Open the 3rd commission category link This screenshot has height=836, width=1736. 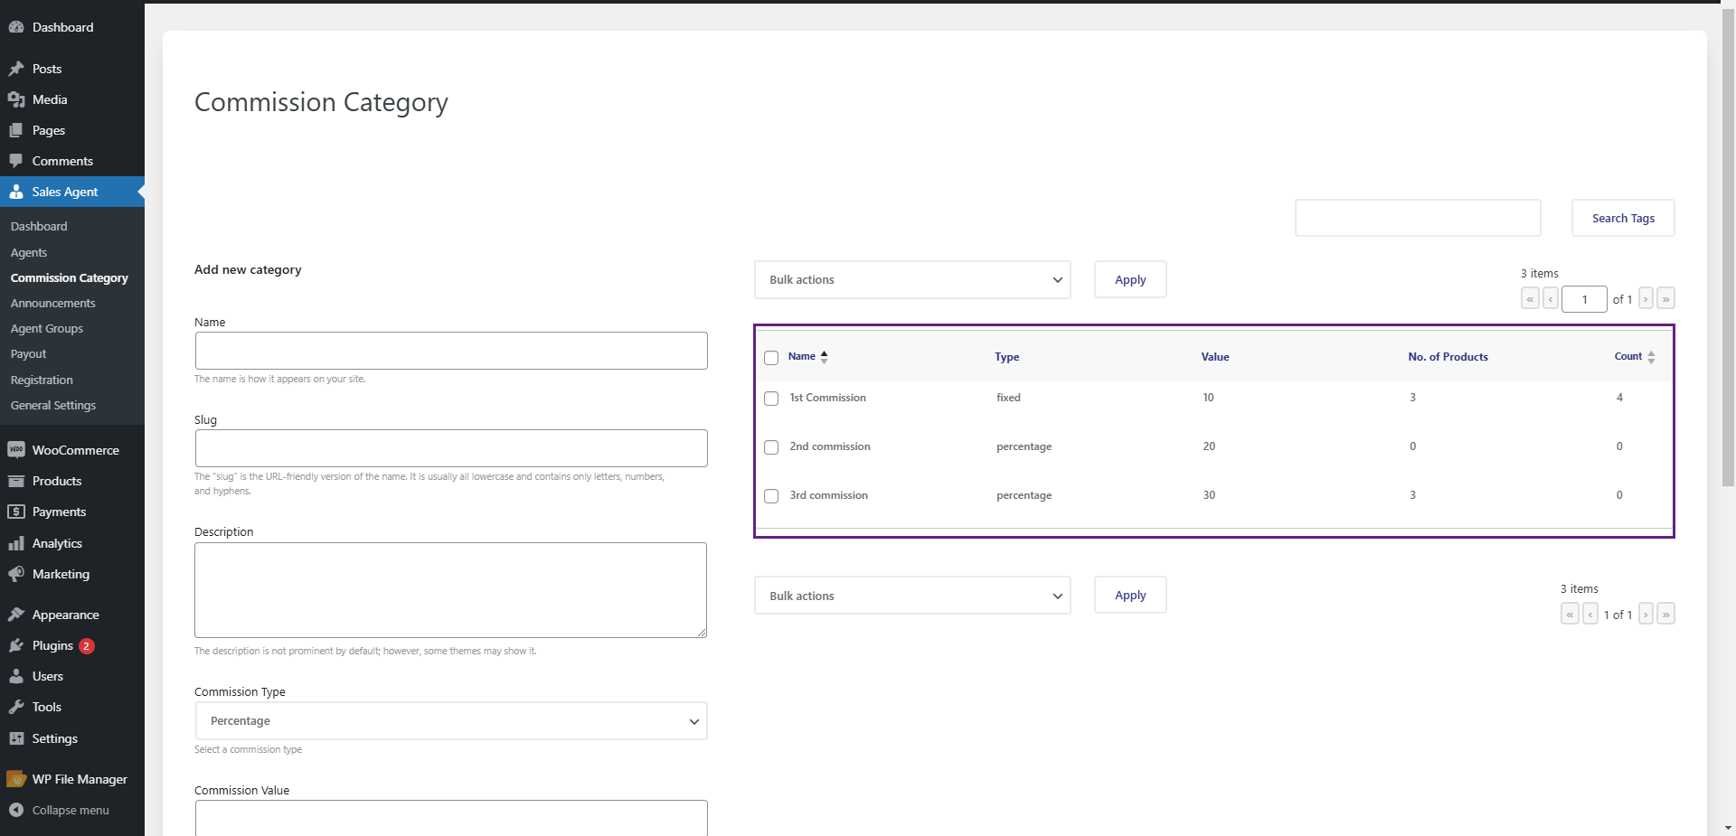tap(828, 495)
